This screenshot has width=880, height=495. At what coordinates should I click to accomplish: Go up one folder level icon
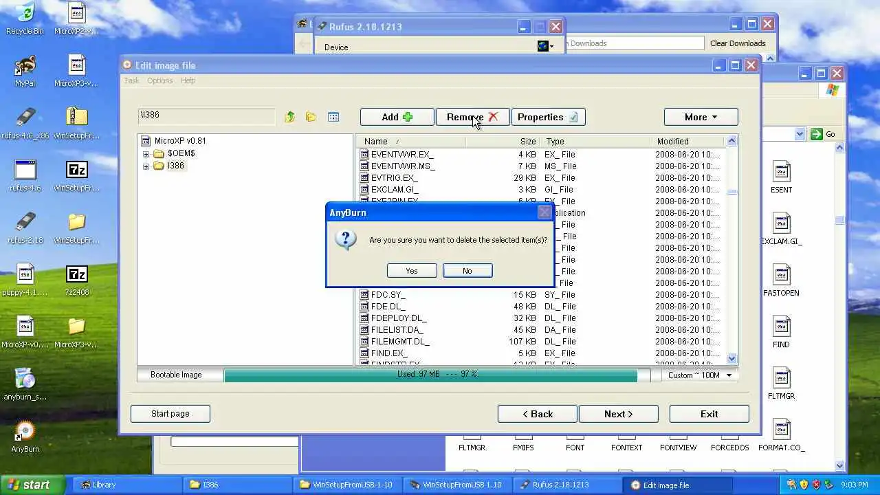click(x=290, y=117)
